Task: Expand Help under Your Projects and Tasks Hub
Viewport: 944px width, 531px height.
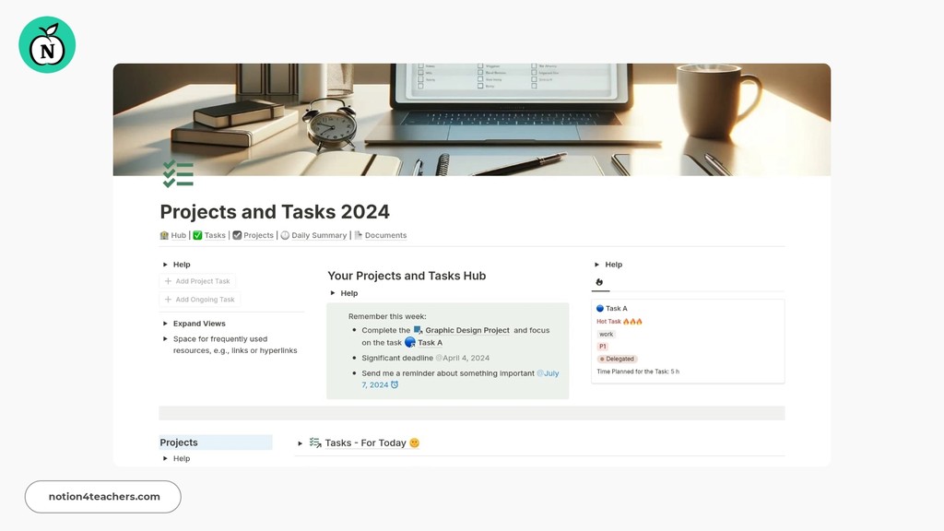Action: tap(333, 292)
